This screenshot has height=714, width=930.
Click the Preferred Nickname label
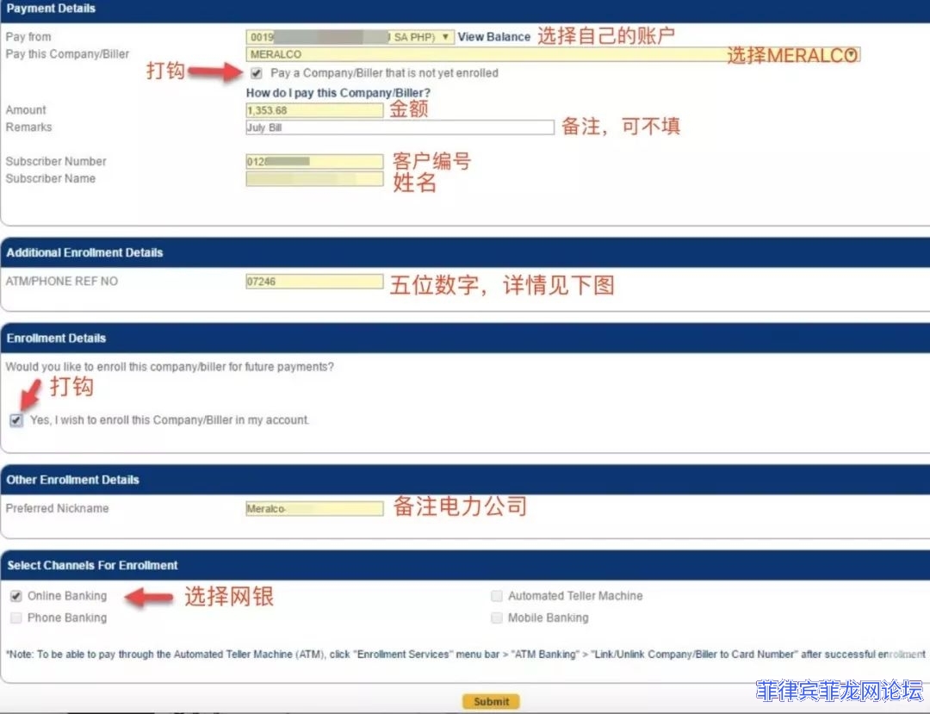(57, 508)
